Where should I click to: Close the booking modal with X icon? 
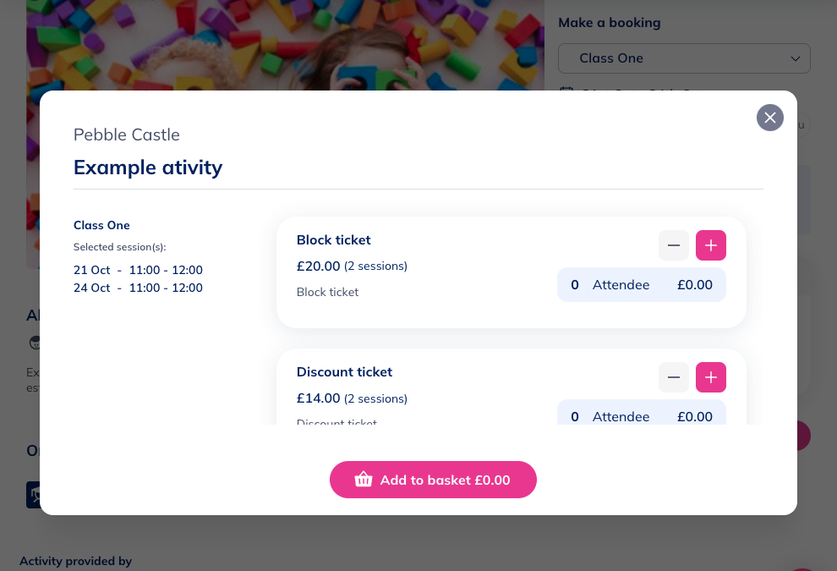(769, 118)
